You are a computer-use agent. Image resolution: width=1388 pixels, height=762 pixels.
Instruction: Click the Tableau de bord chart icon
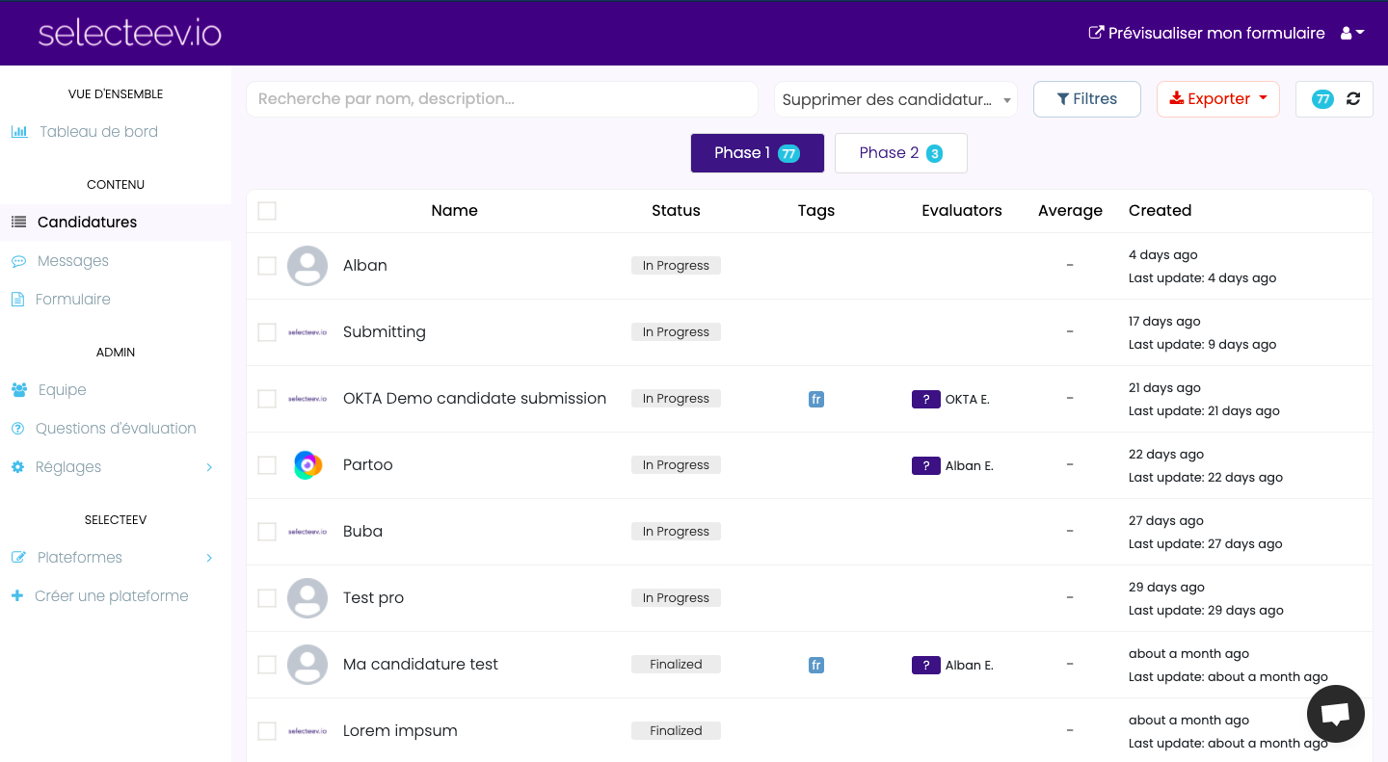[x=19, y=132]
